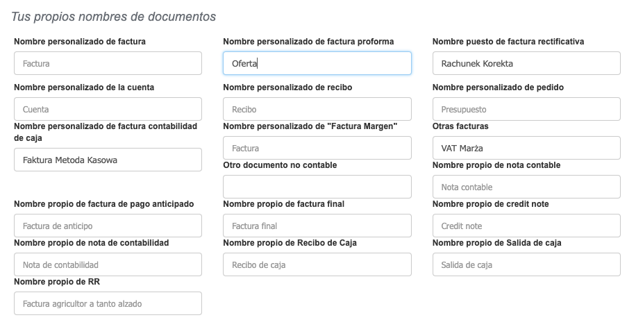627x329 pixels.
Task: Select the 'Nota contable' placeholder input
Action: tap(526, 187)
